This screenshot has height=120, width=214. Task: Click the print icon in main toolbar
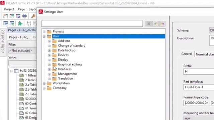coord(24,16)
